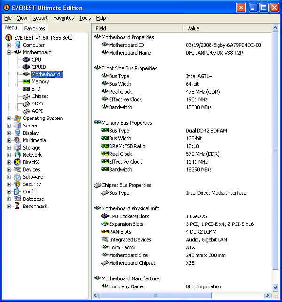
Task: Click the Server icon in the tree
Action: coord(17,126)
